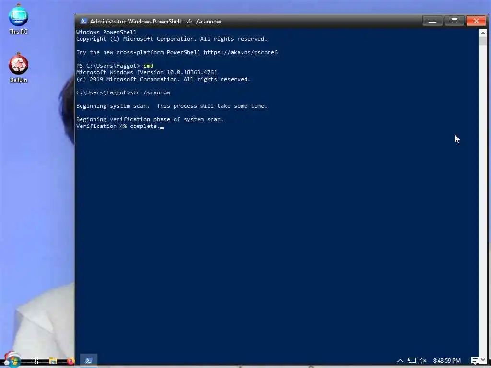The image size is (491, 368).
Task: Open the clock showing 8:43:59 PM
Action: pos(447,361)
